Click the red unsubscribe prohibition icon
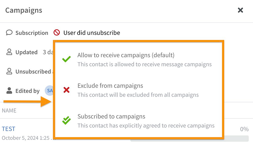Viewport: 253px width, 146px height. (57, 33)
